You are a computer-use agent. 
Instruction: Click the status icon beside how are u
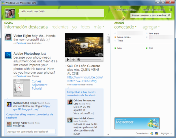pyautogui.click(x=147, y=33)
